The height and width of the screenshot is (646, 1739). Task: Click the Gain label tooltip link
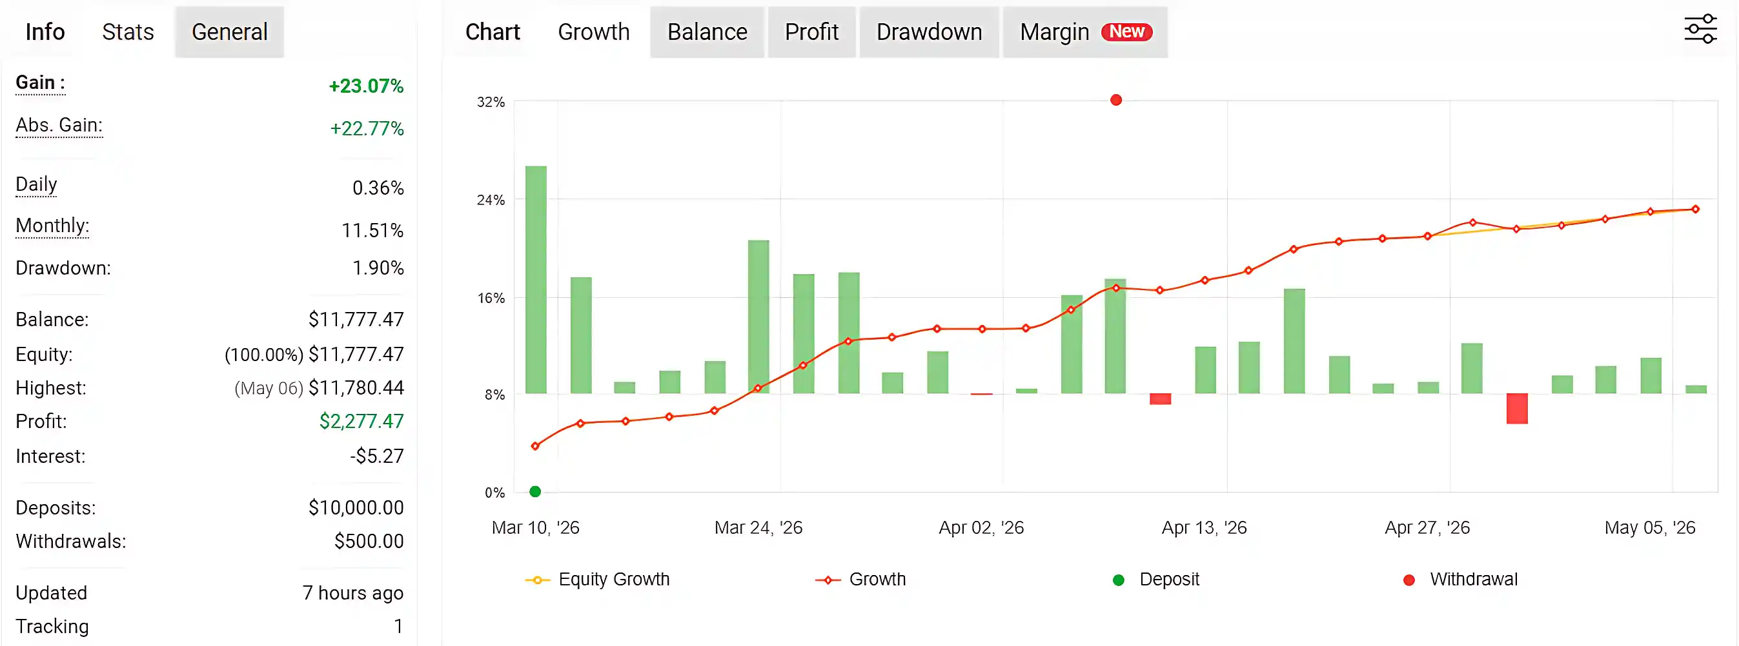(x=41, y=83)
